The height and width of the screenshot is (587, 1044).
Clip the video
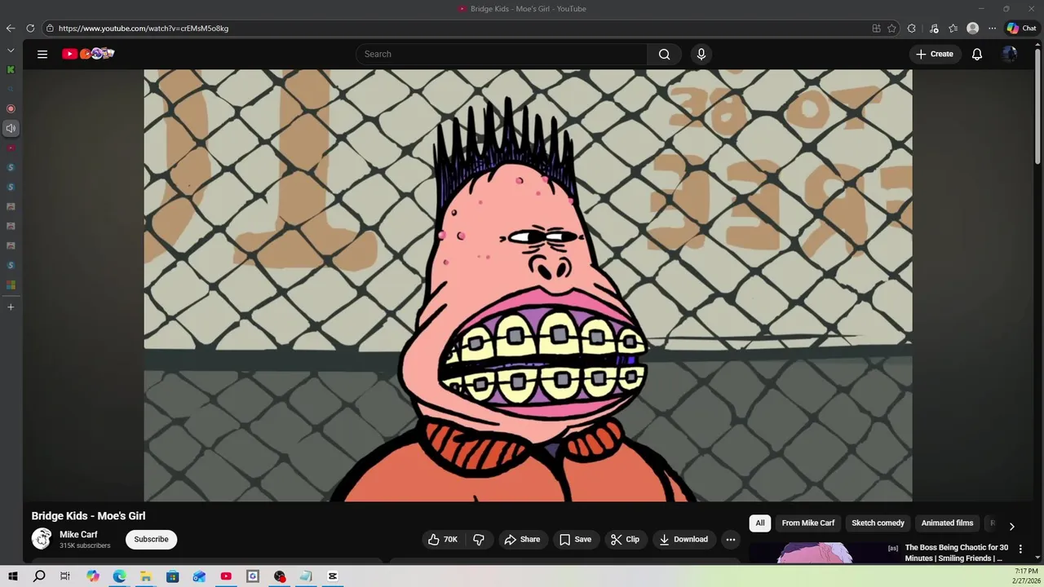(626, 539)
